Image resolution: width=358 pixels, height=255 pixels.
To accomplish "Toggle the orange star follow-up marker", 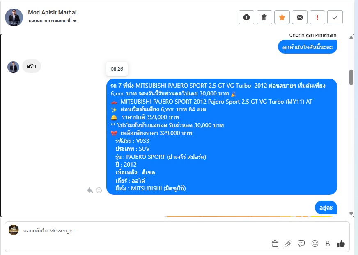I will click(x=282, y=17).
